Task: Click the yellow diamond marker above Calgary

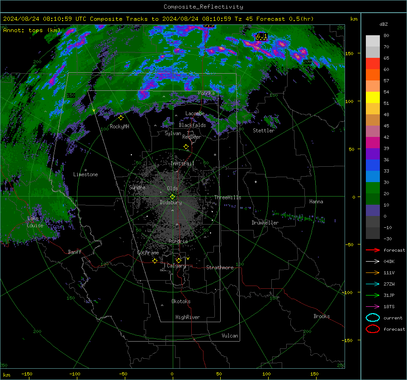Action: [179, 260]
